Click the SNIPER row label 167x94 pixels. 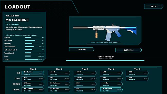[x=16, y=84]
